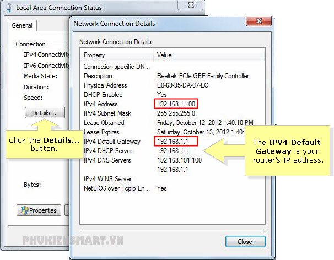334x260 pixels.
Task: Select the DHCP Enabled property label
Action: click(x=103, y=95)
